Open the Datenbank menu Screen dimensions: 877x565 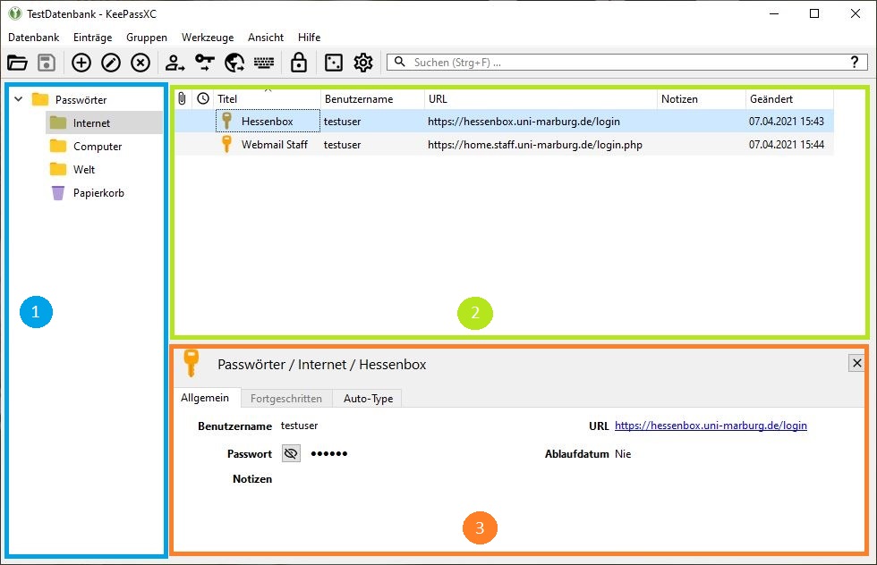34,37
